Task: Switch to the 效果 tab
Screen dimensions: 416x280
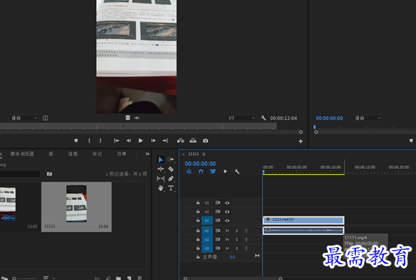Action: [x=122, y=154]
